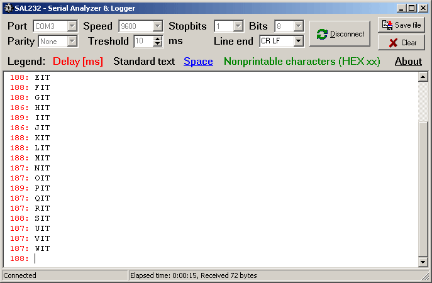Increase Treshold value with up arrow
This screenshot has height=283, width=432.
pos(157,38)
